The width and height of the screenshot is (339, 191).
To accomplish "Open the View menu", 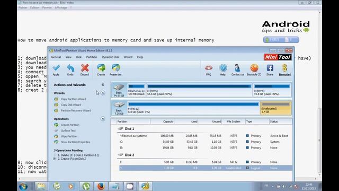I will click(x=68, y=57).
